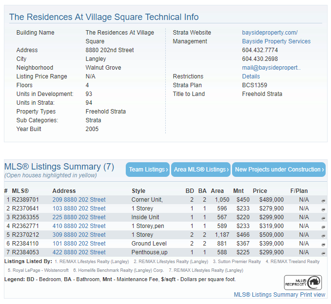
Task: Click MLS number R2370212
Action: tap(25, 235)
